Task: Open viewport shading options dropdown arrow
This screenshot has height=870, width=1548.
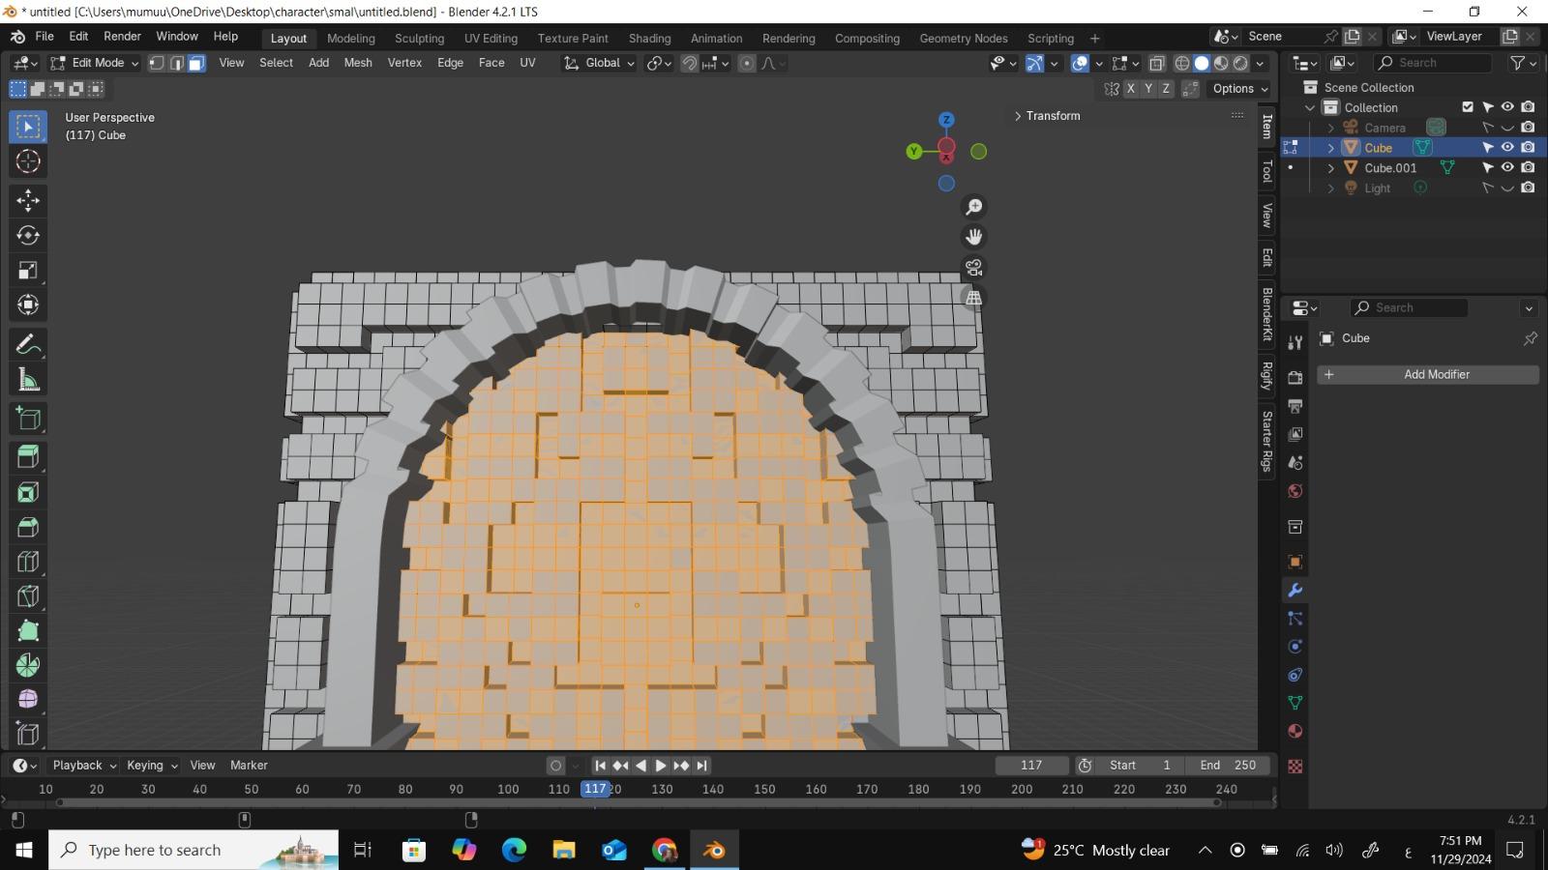Action: [x=1260, y=63]
